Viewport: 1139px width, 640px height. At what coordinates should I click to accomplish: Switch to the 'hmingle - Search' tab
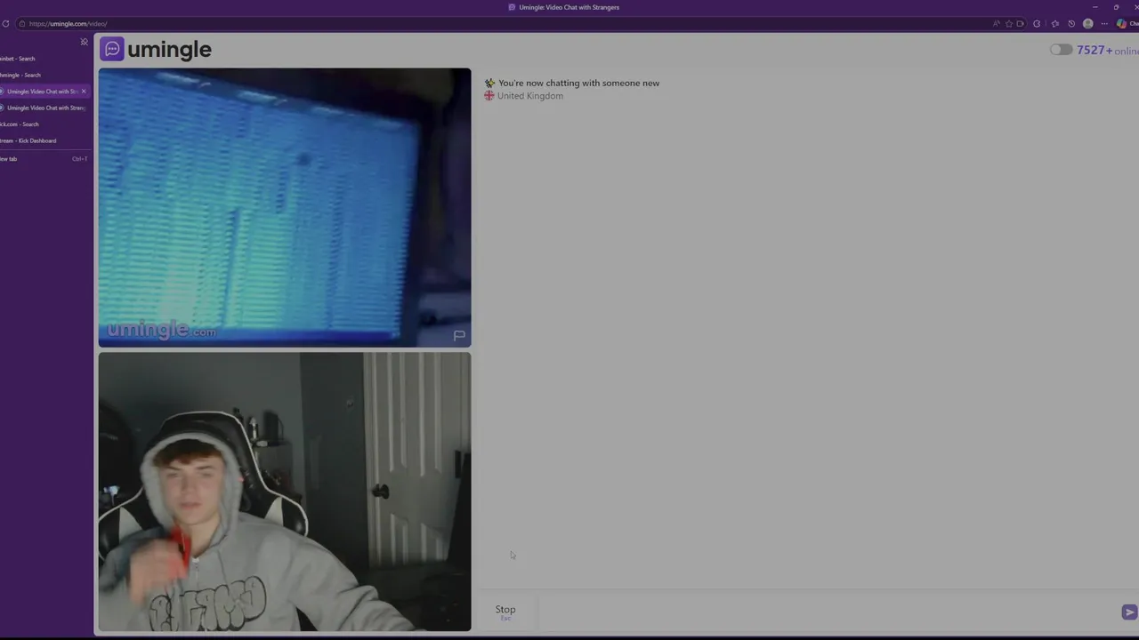[x=44, y=75]
